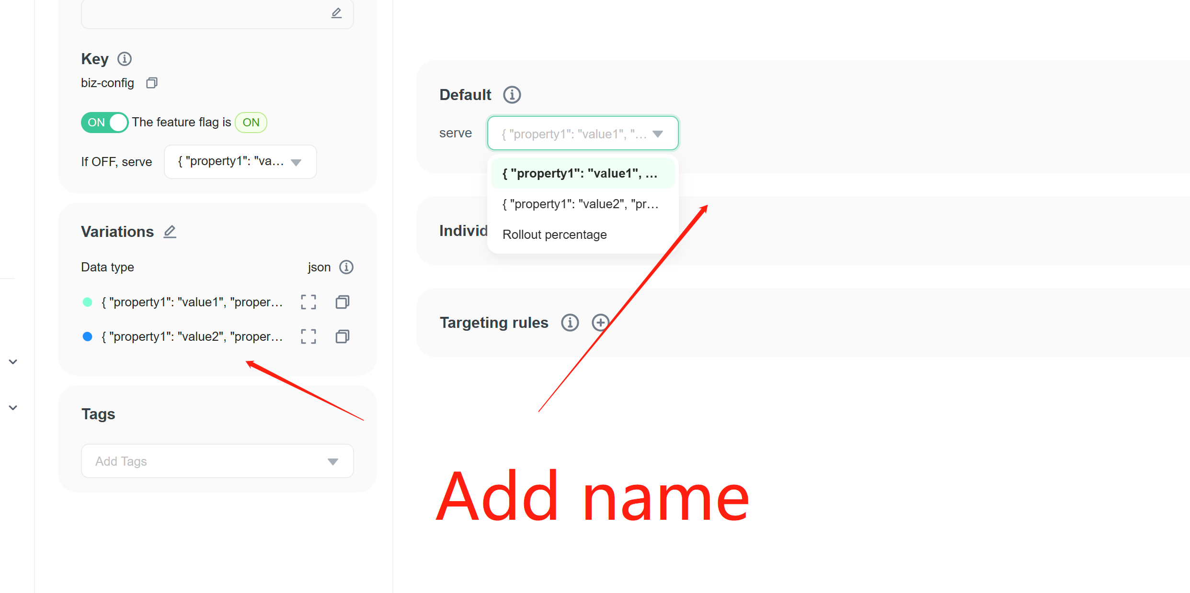The height and width of the screenshot is (593, 1190).
Task: Click the pencil icon next to Variations
Action: click(170, 231)
